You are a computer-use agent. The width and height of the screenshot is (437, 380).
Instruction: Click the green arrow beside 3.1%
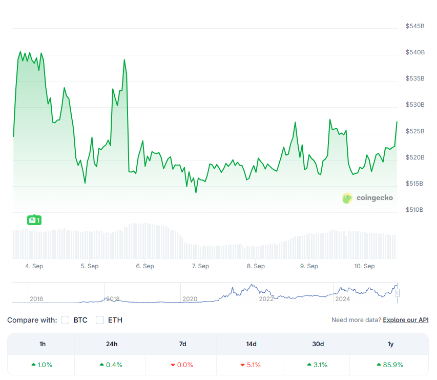coord(309,365)
